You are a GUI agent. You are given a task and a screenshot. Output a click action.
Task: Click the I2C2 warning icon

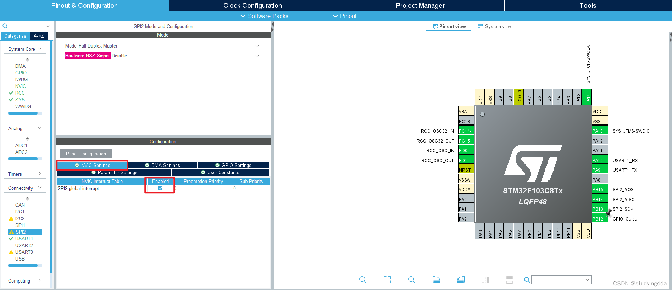pos(11,219)
